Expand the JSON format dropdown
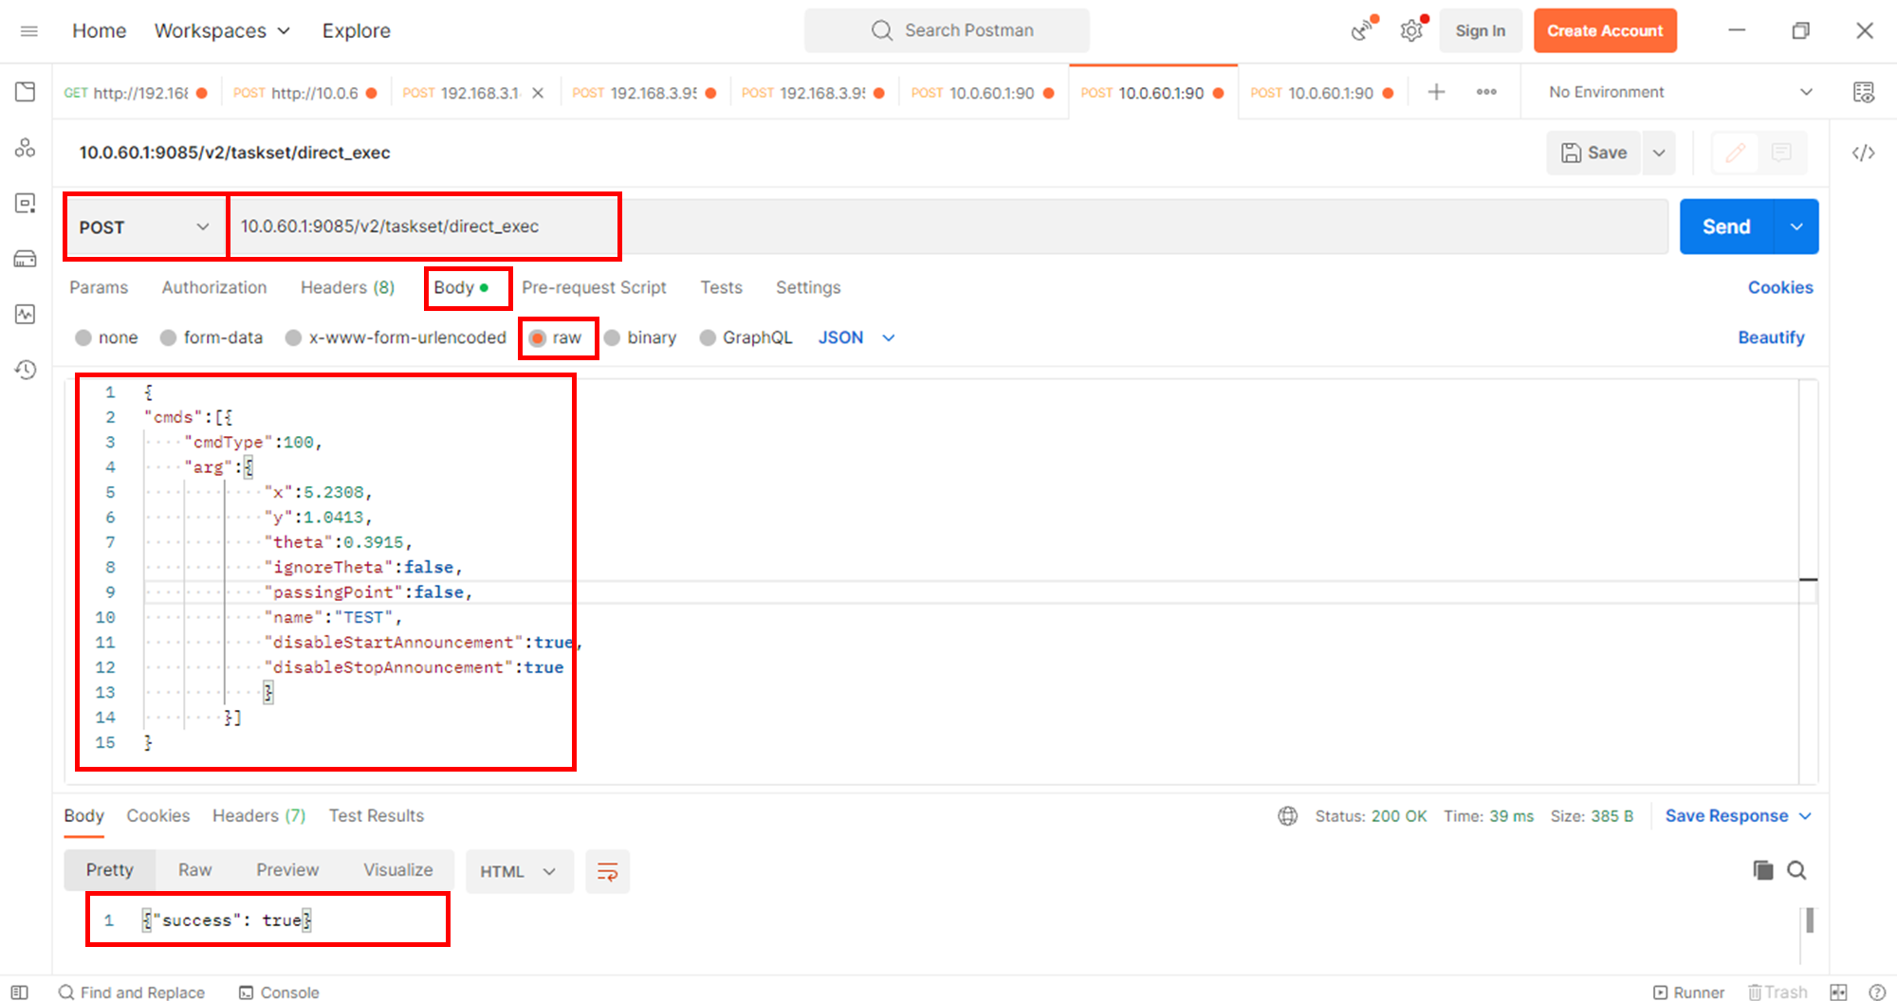 856,338
